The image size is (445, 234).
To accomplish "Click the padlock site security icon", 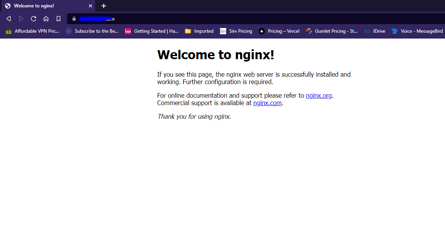I will pos(74,19).
